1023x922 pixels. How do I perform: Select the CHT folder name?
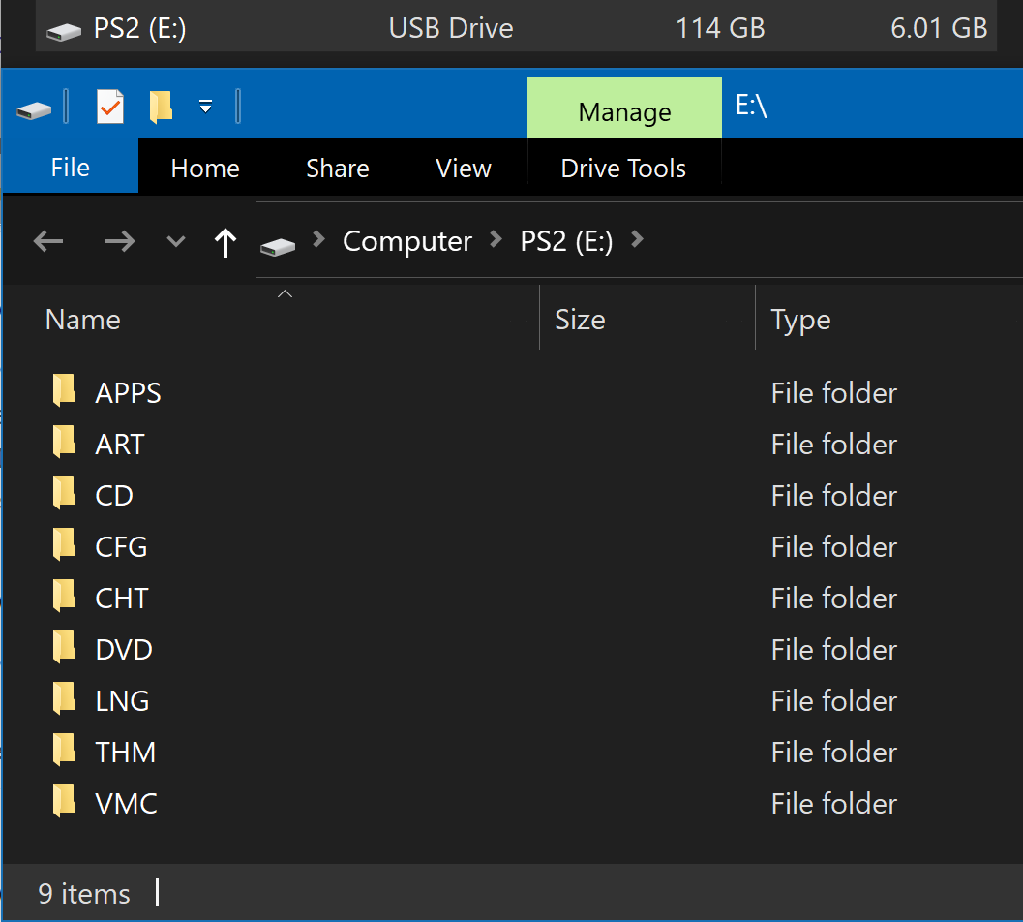pos(122,599)
